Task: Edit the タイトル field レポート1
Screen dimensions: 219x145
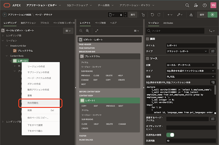Action: 191,45
